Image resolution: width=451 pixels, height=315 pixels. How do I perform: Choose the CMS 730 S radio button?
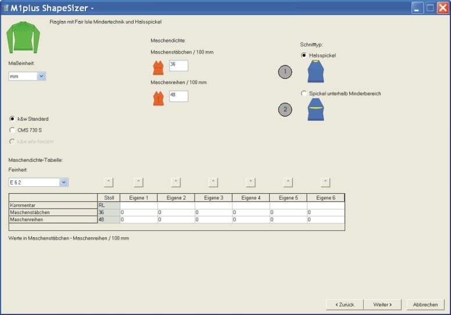pos(13,130)
